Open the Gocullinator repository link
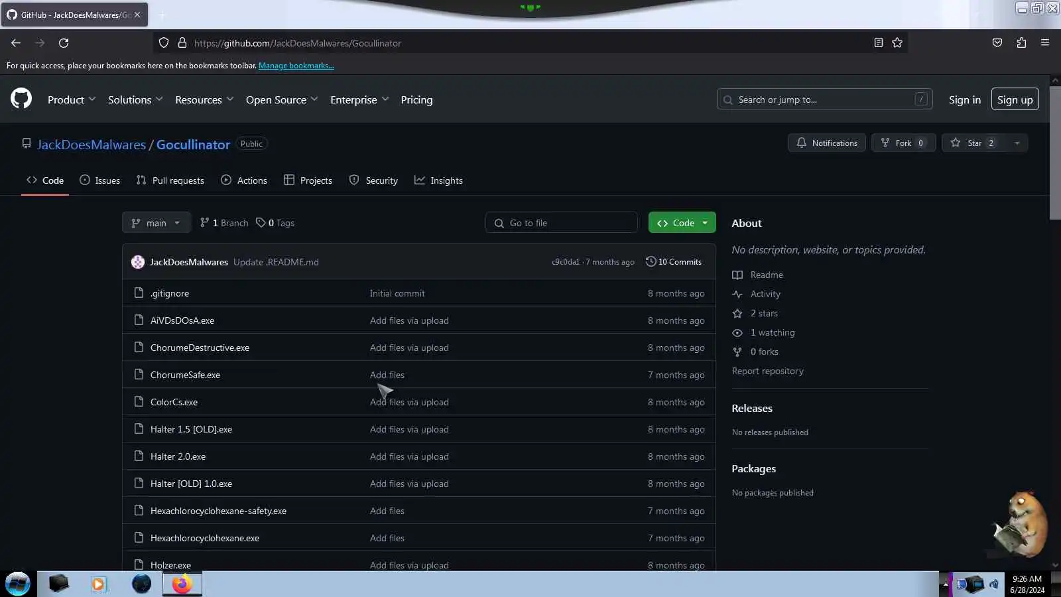The image size is (1061, 597). [x=193, y=145]
